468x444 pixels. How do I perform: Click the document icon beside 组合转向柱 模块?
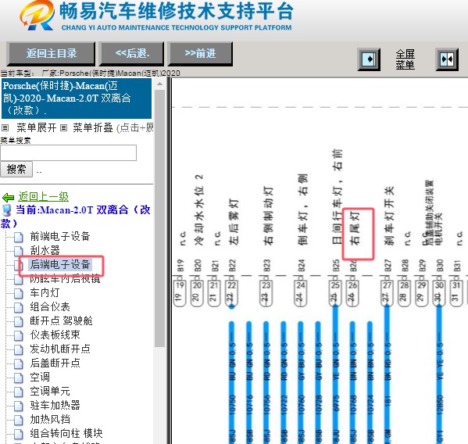[19, 434]
